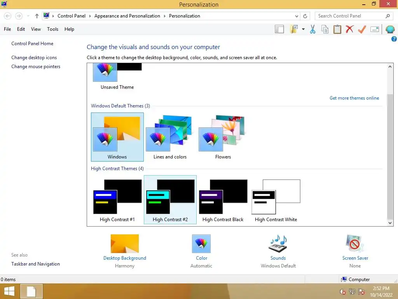Image resolution: width=398 pixels, height=299 pixels.
Task: Click the Forward navigation arrow
Action: pos(19,16)
